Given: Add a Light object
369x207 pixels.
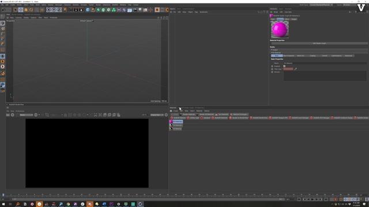Looking at the screenshot, I should (x=140, y=10).
